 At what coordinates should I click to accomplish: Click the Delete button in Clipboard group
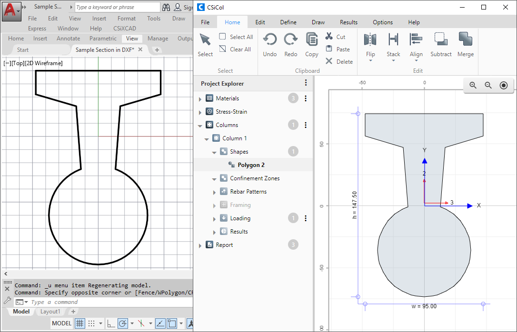coord(338,61)
